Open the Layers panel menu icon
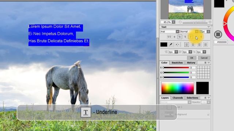Viewport: 234px width, 131px height. 205,98
